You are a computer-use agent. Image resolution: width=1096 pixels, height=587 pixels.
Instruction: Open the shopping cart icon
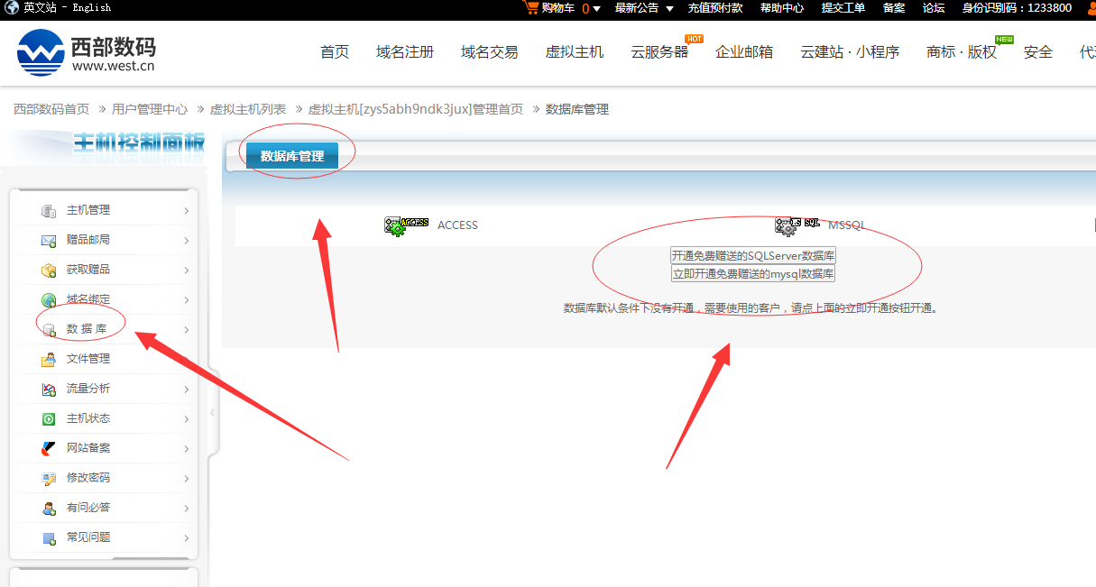point(531,8)
